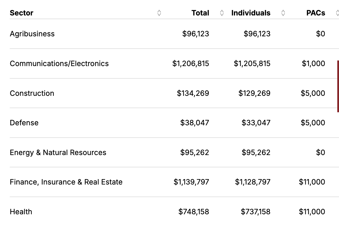Click the Total column header label
The height and width of the screenshot is (226, 339).
(200, 13)
